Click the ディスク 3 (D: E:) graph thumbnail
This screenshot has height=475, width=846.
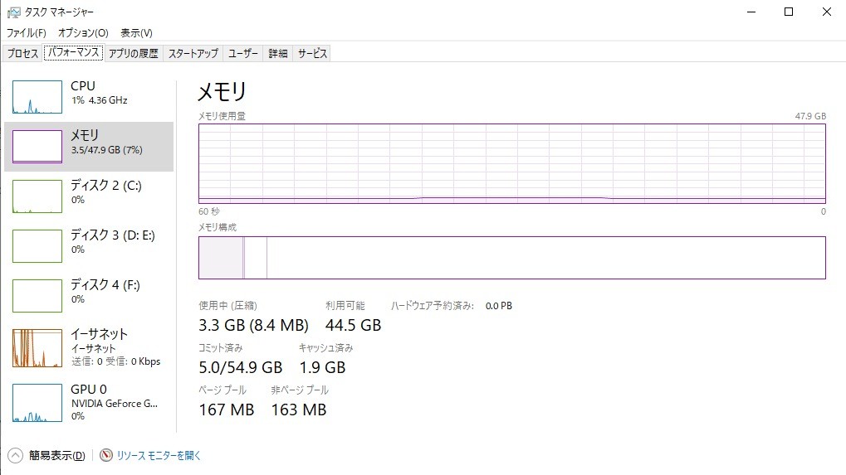pos(37,246)
